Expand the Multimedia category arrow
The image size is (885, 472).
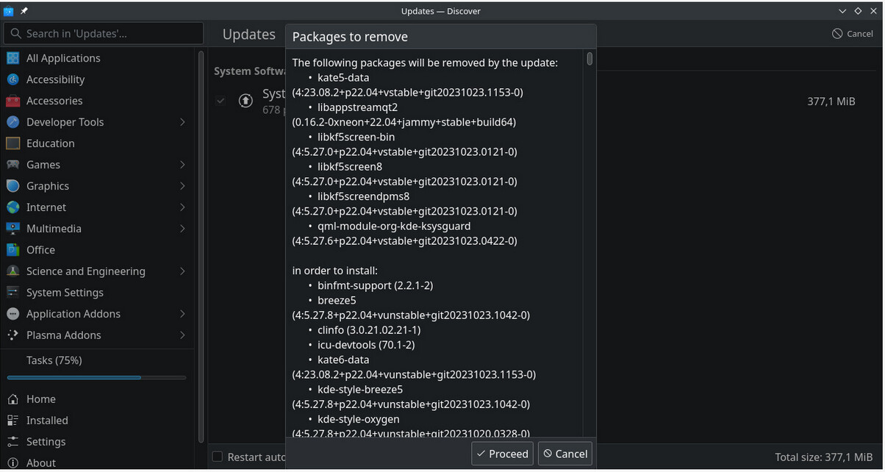[182, 229]
